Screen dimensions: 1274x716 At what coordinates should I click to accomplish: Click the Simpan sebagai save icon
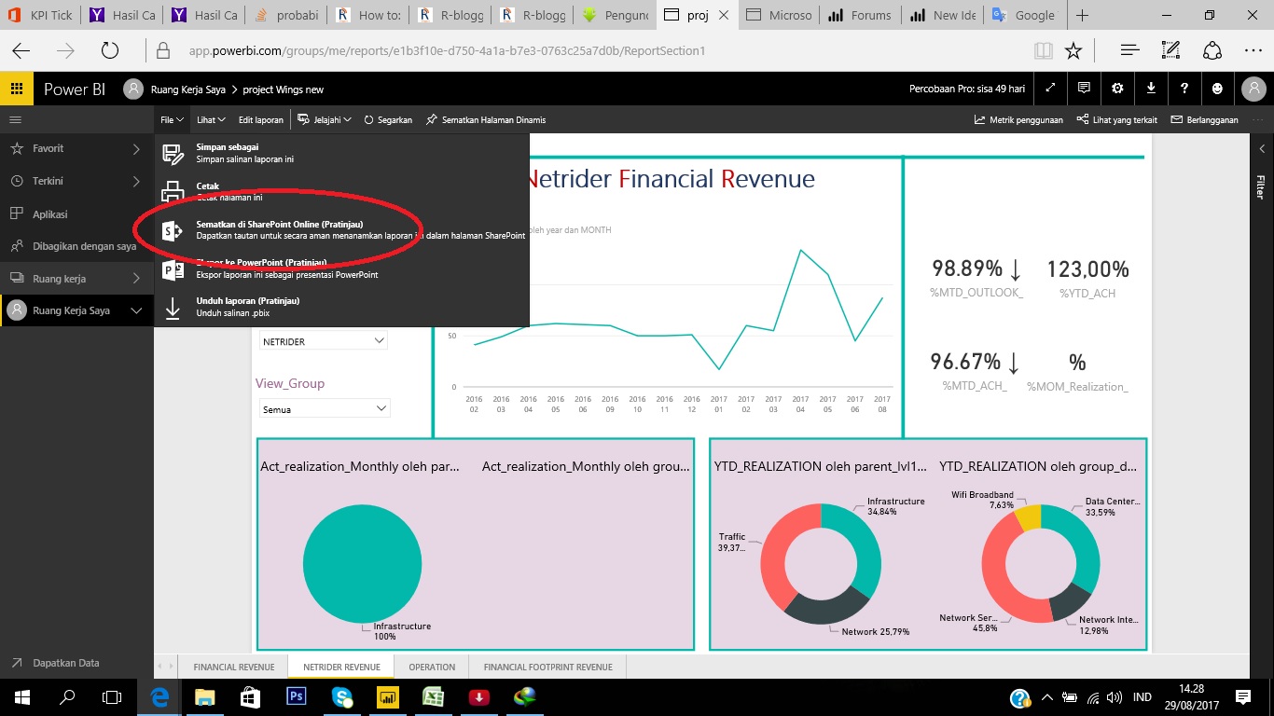tap(173, 154)
